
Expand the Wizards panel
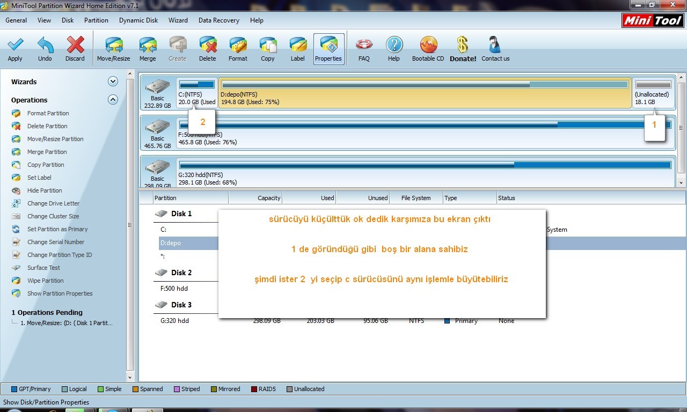coord(113,82)
